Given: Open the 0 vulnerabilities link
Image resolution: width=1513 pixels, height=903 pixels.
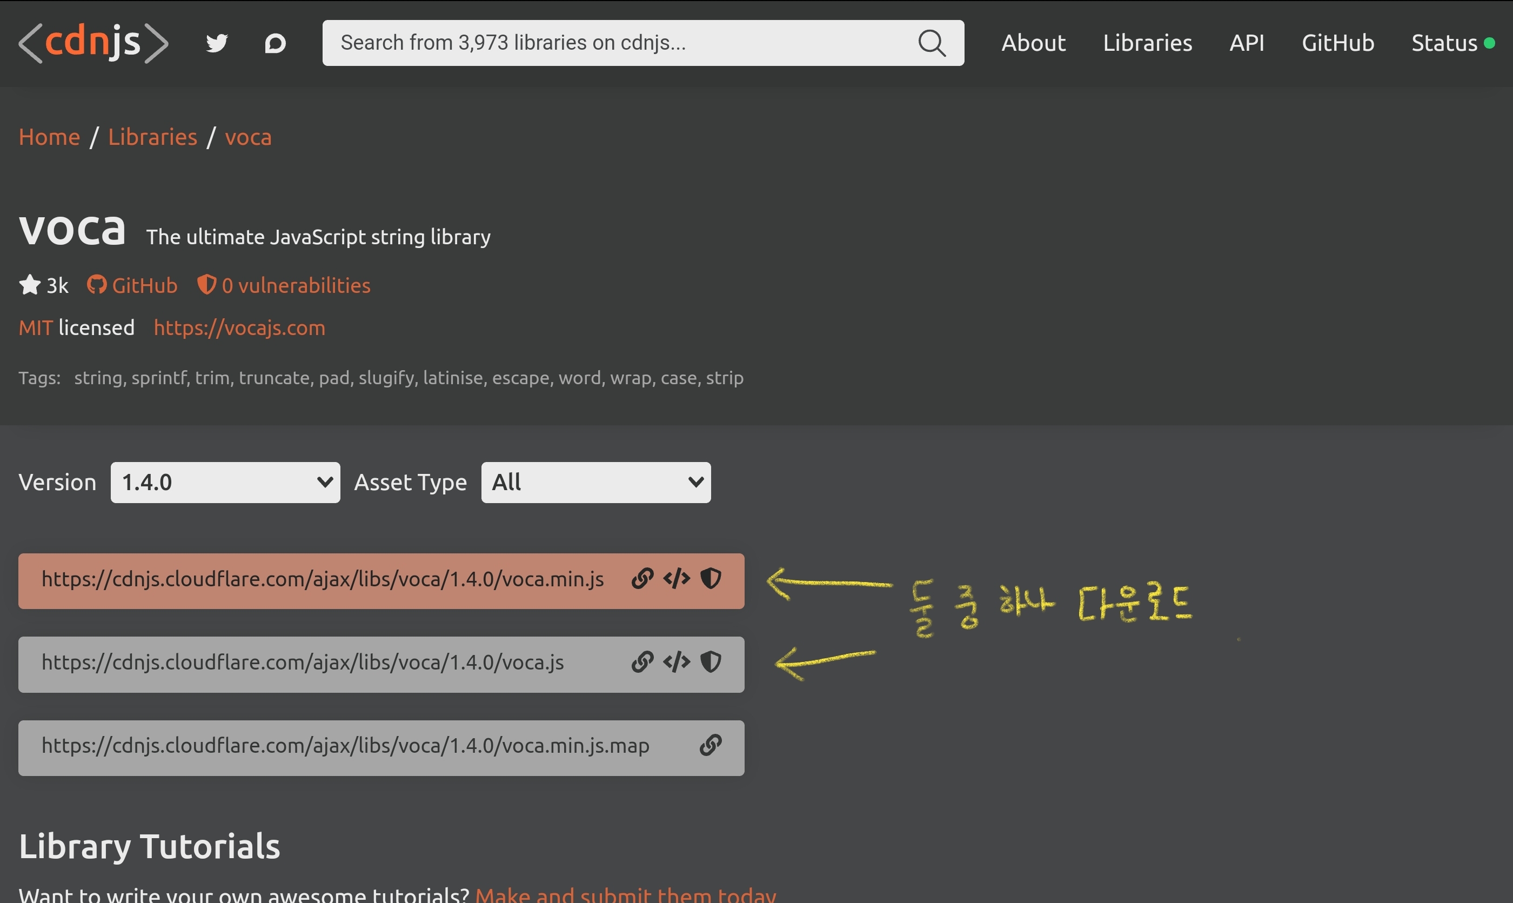Looking at the screenshot, I should click(284, 285).
